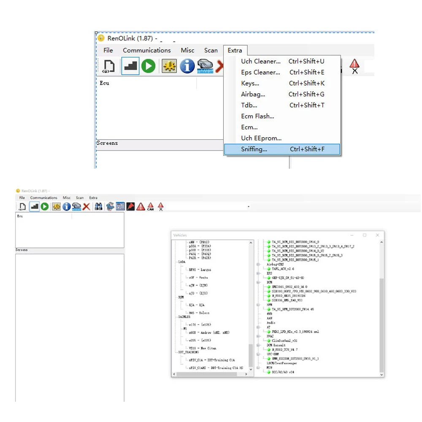Select M_PH1D_TCU_V4.7 ECU entry
Image resolution: width=422 pixels, height=422 pixels.
[285, 349]
